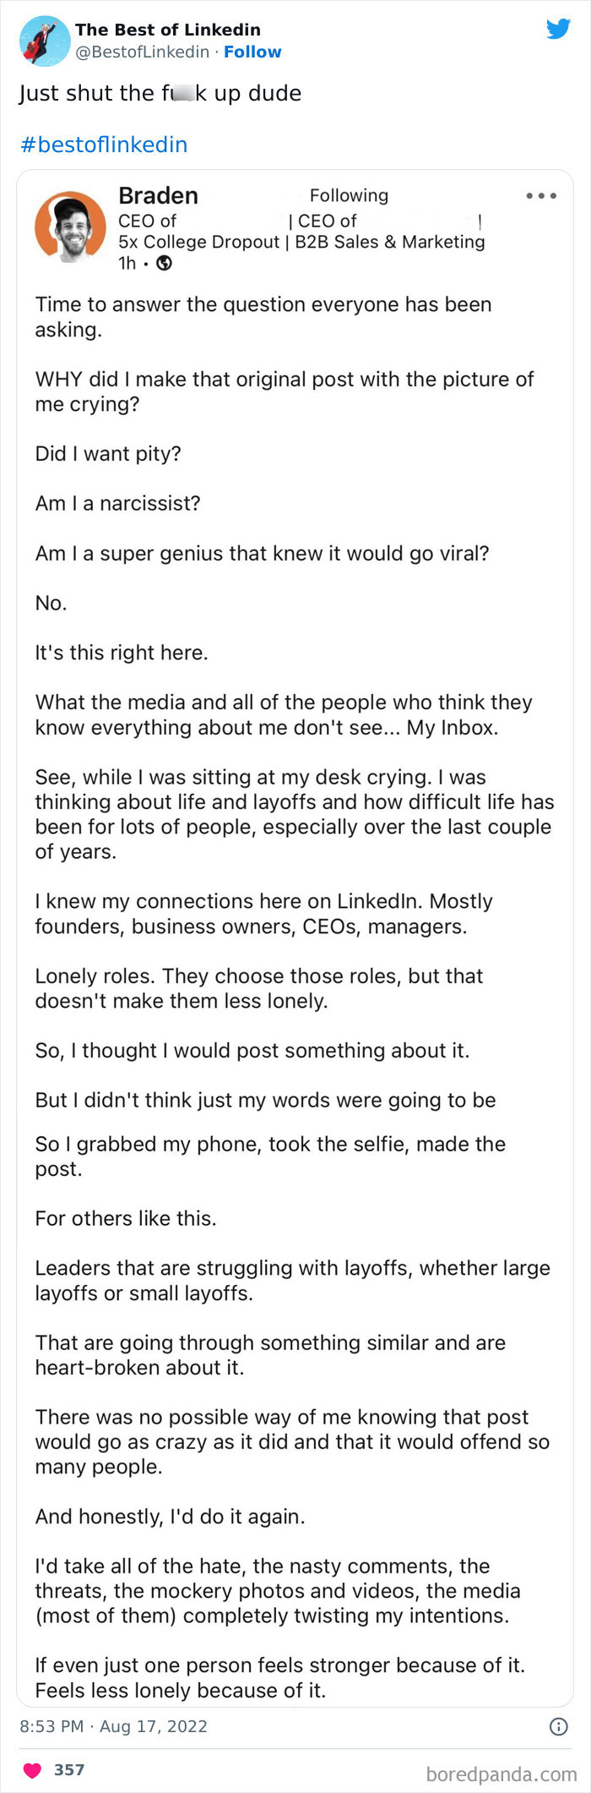Toggle the Follow button for @BestofLinkedin
Viewport: 591px width, 1793px height.
tap(253, 52)
